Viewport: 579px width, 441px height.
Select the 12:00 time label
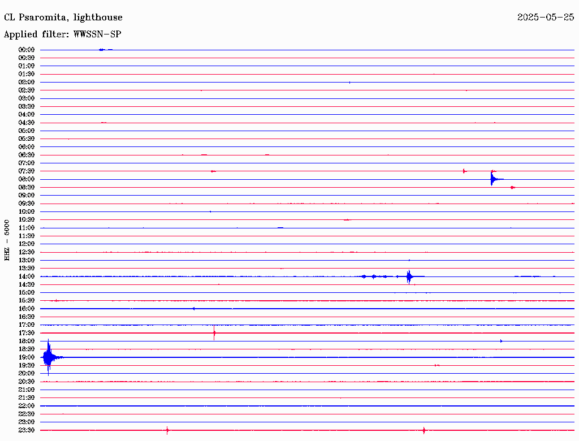27,244
